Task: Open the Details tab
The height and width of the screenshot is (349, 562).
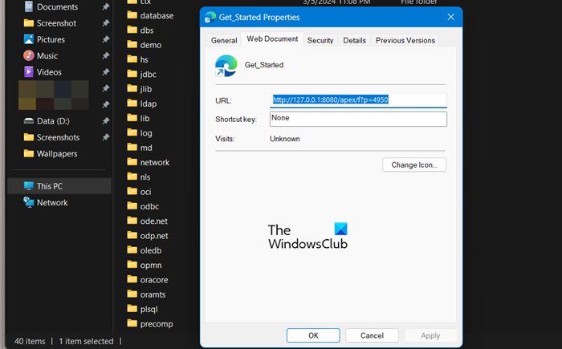Action: 354,40
